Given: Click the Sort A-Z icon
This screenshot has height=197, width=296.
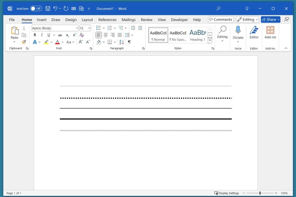Looking at the screenshot, I should tap(121, 42).
